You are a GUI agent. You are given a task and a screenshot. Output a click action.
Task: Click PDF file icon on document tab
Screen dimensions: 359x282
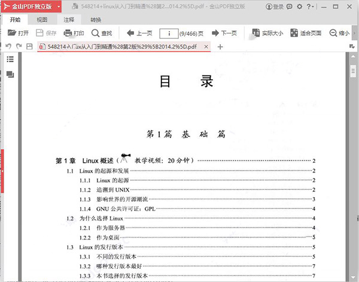click(x=42, y=47)
